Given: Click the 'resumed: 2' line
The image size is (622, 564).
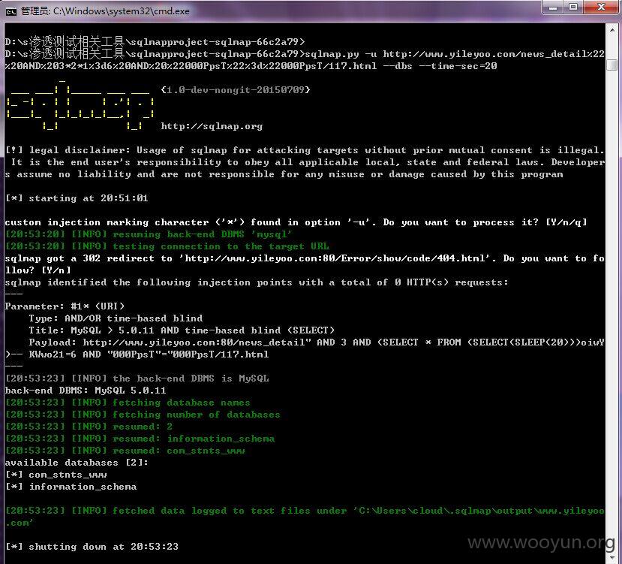Looking at the screenshot, I should coord(89,426).
